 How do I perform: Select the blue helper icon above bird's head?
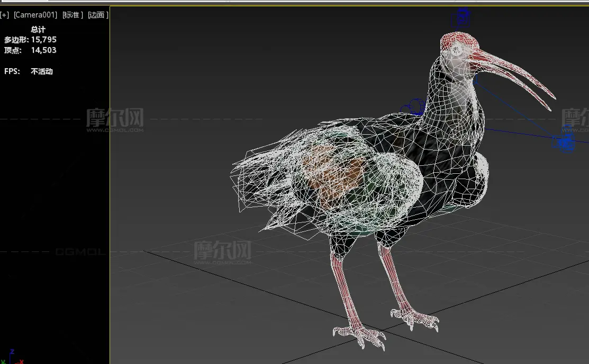click(462, 18)
